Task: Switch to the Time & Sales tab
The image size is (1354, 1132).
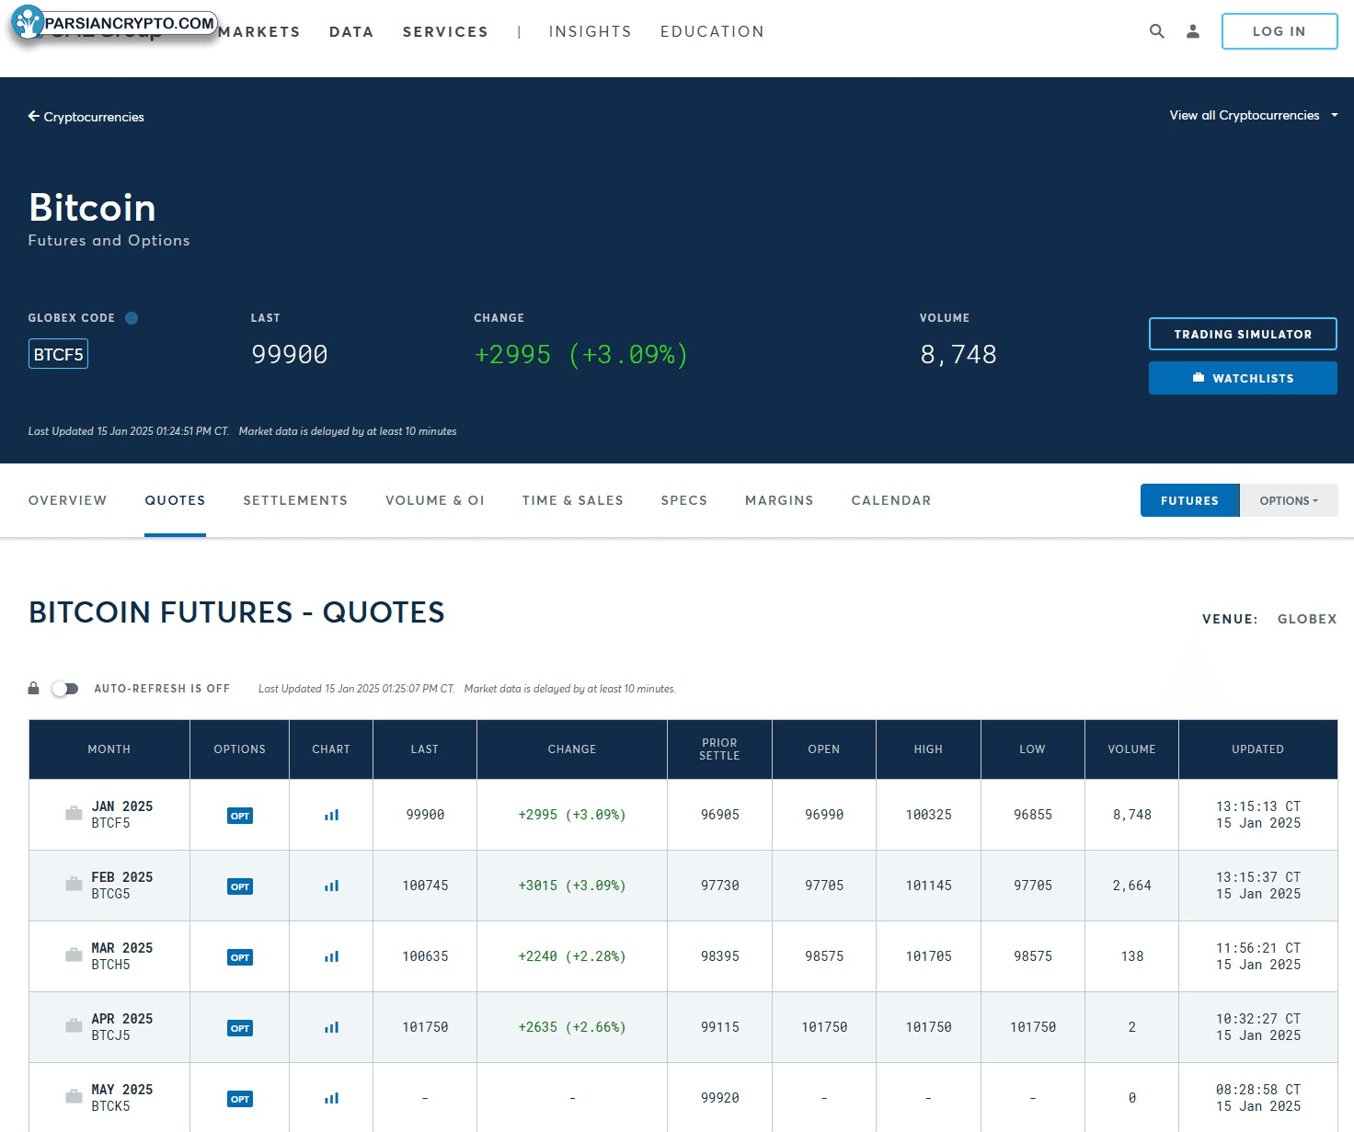Action: (572, 500)
